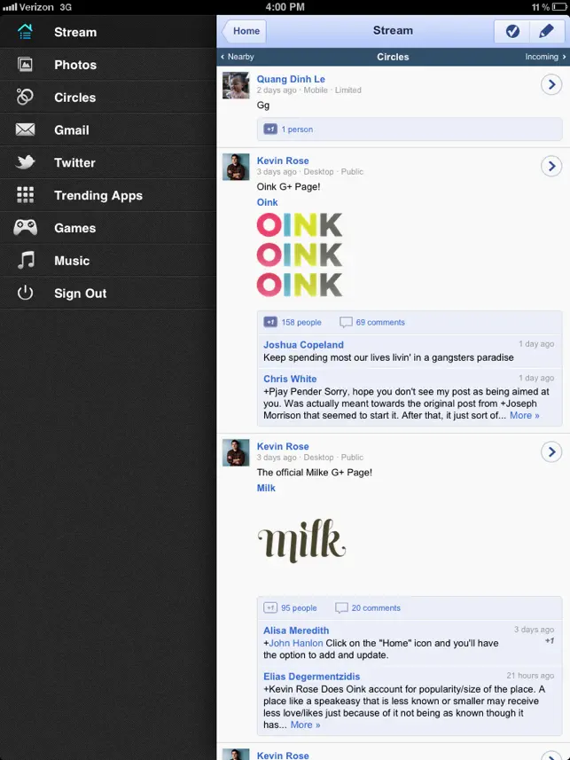This screenshot has width=570, height=760.
Task: Open the OINK logo image
Action: click(x=300, y=255)
